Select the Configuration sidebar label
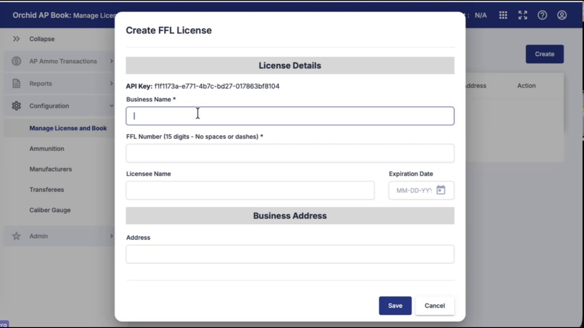 point(49,106)
